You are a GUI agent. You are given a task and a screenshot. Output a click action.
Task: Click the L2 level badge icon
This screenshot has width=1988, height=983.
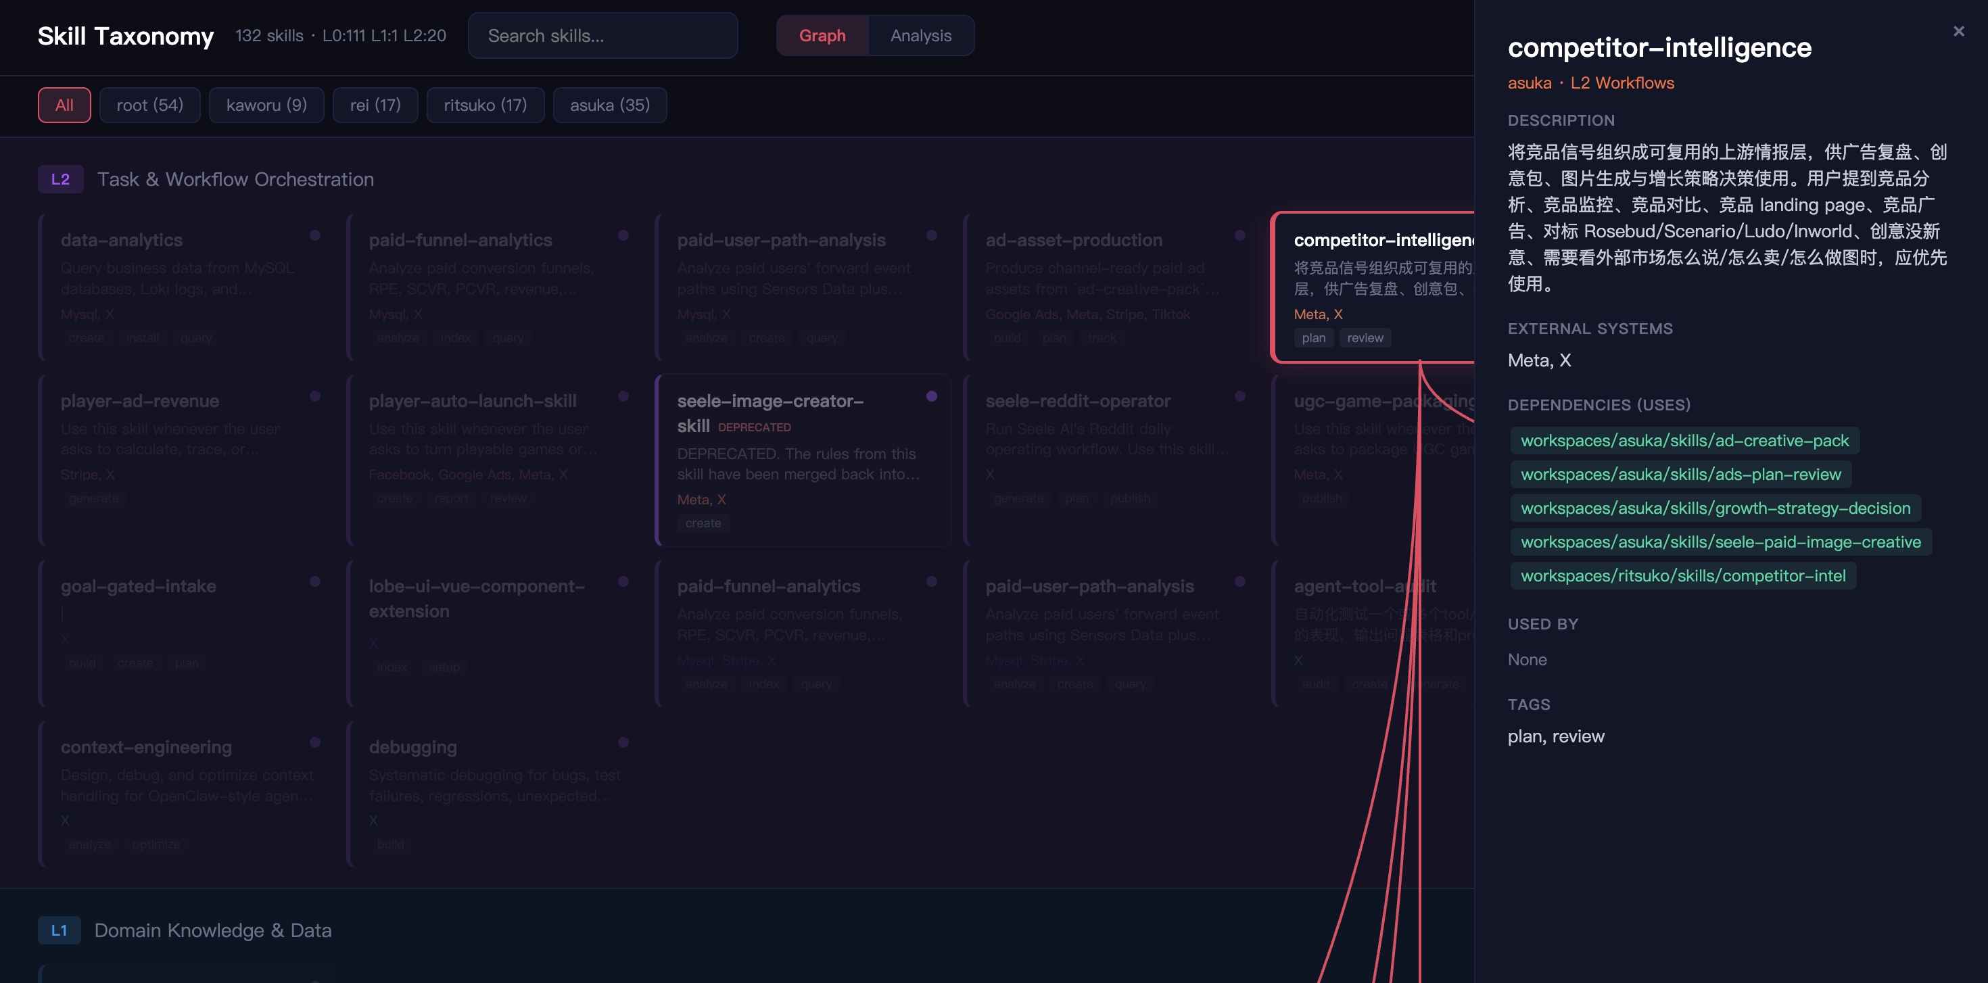point(60,179)
